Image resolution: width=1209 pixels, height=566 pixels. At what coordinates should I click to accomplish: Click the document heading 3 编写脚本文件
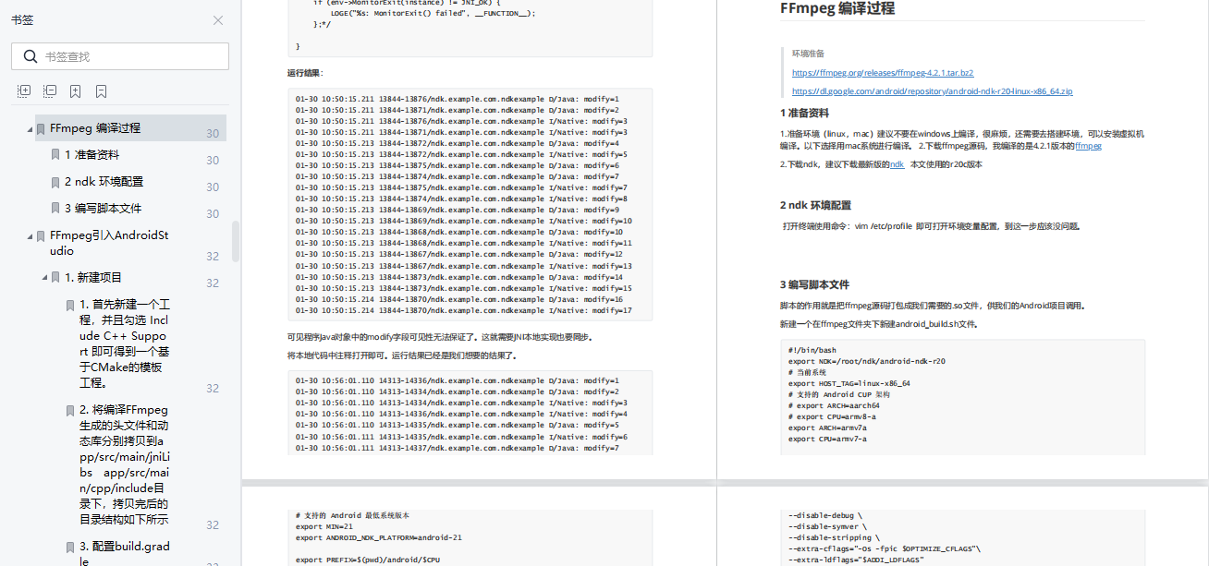coord(814,284)
